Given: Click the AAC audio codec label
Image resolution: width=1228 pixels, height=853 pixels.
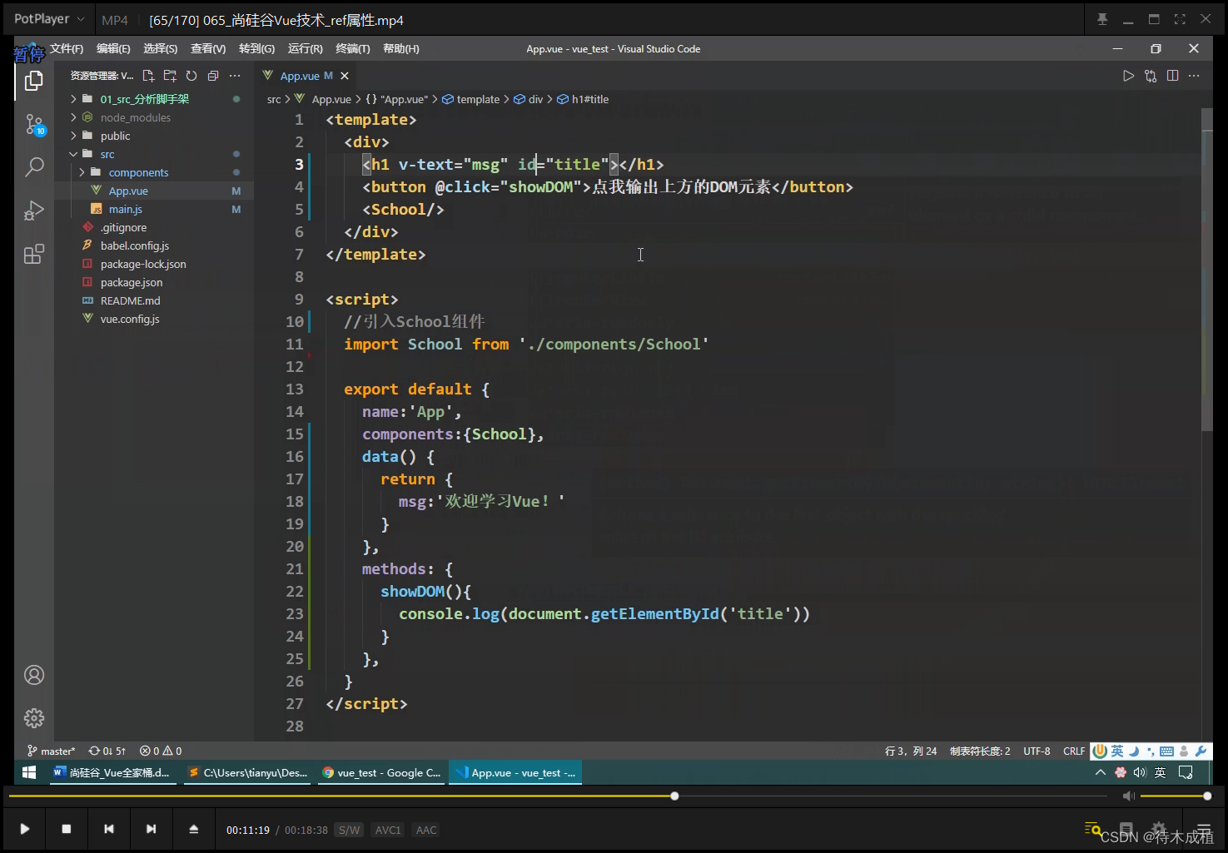Looking at the screenshot, I should coord(426,830).
